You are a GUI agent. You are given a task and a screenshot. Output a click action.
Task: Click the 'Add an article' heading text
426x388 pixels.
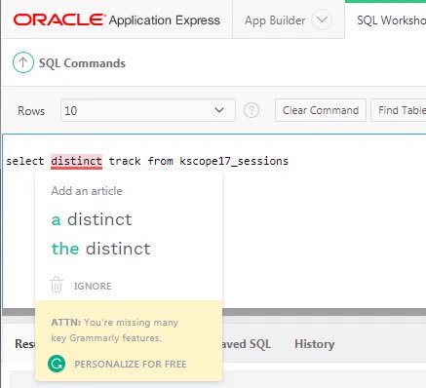click(87, 191)
